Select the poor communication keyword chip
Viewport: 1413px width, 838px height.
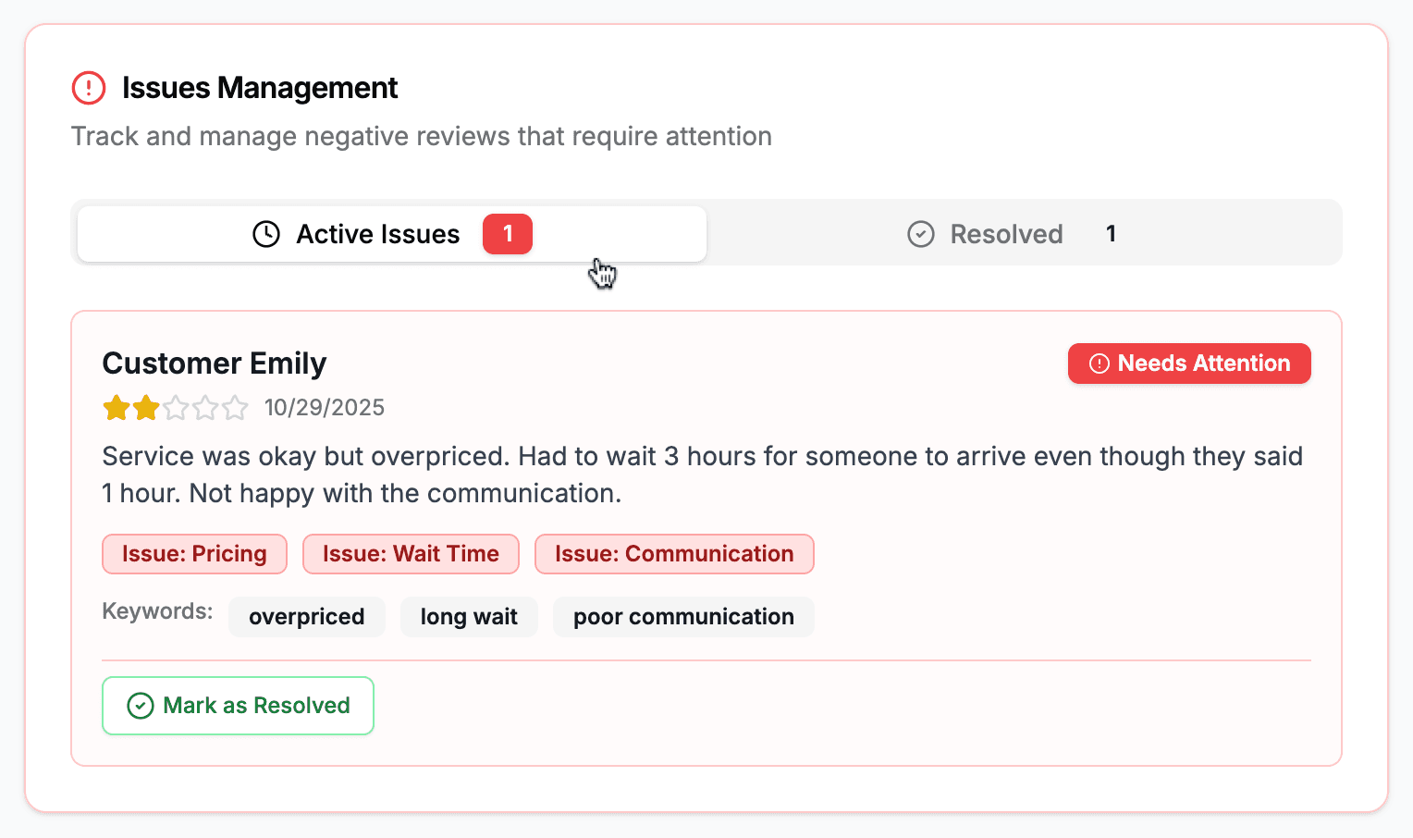click(x=683, y=616)
